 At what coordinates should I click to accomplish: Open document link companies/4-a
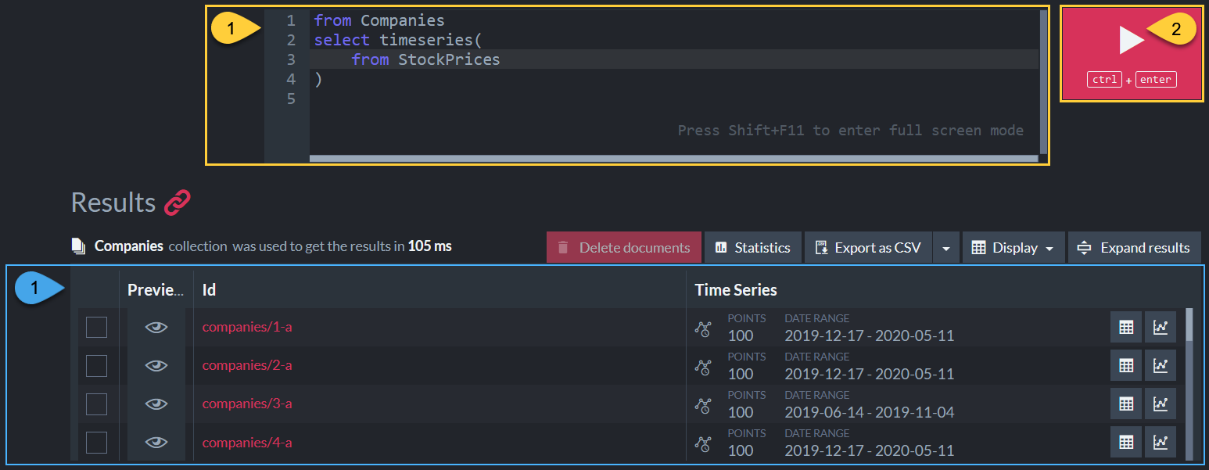pos(247,442)
